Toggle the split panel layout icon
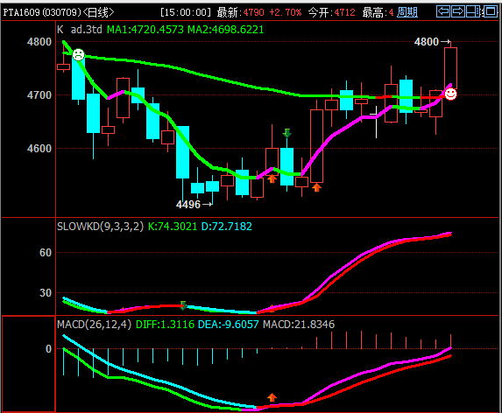502x413 pixels. (x=474, y=12)
